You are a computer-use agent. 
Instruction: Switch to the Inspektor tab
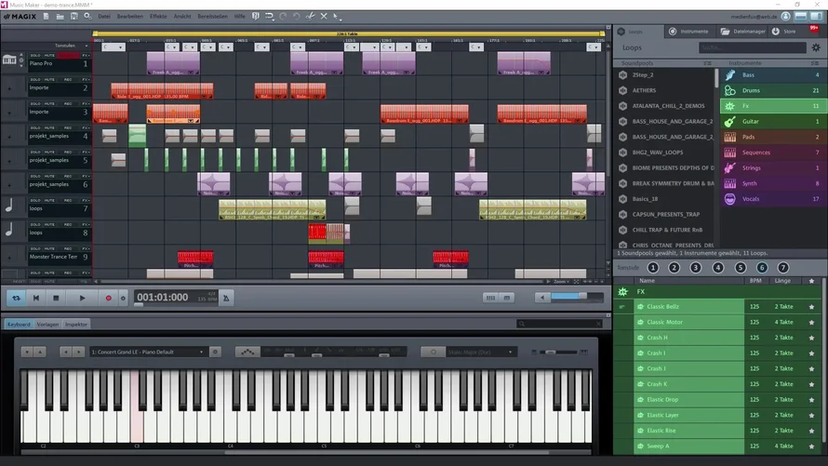(x=77, y=324)
